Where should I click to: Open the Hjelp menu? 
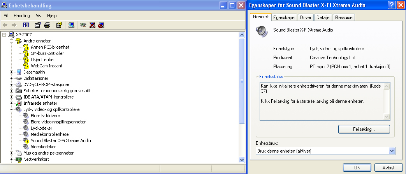(52, 16)
